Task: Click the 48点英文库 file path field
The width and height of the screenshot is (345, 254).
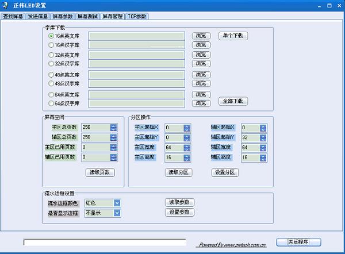Action: (136, 75)
